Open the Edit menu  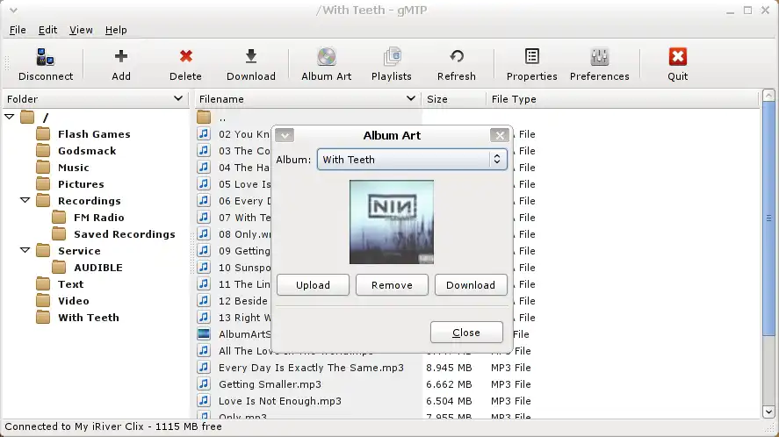coord(47,30)
